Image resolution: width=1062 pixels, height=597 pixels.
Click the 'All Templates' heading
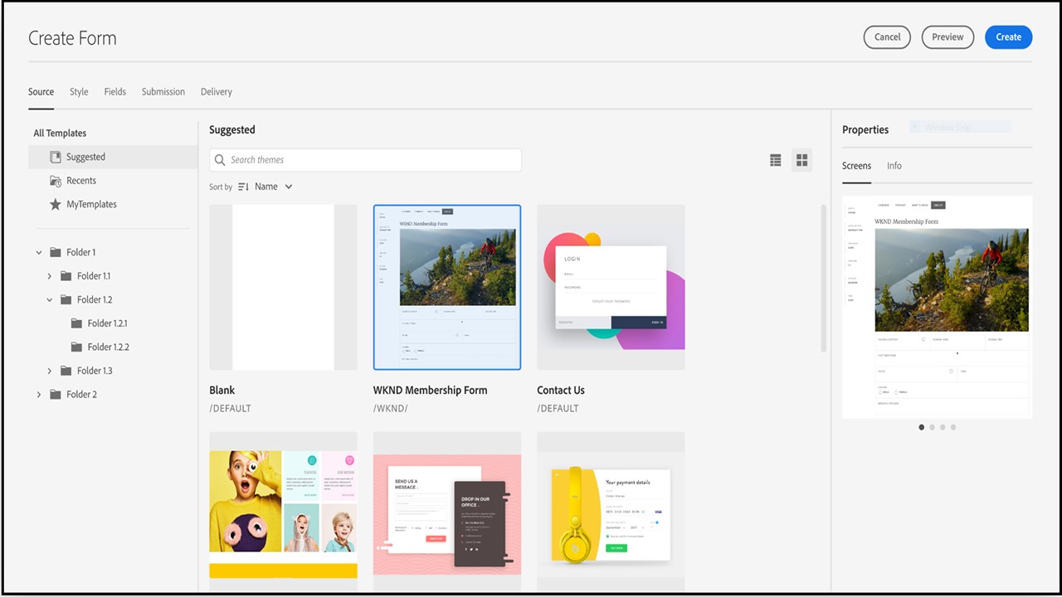pos(60,133)
